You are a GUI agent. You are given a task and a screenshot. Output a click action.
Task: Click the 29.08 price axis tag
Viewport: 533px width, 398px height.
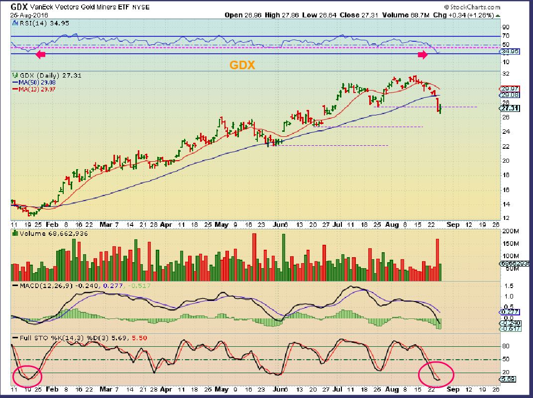pos(510,95)
